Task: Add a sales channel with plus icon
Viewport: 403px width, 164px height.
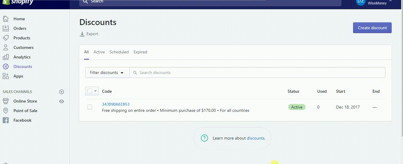Action: point(62,92)
